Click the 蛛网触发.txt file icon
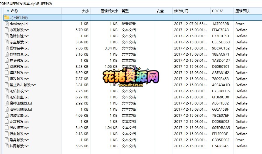262x154 pixels. click(6, 146)
